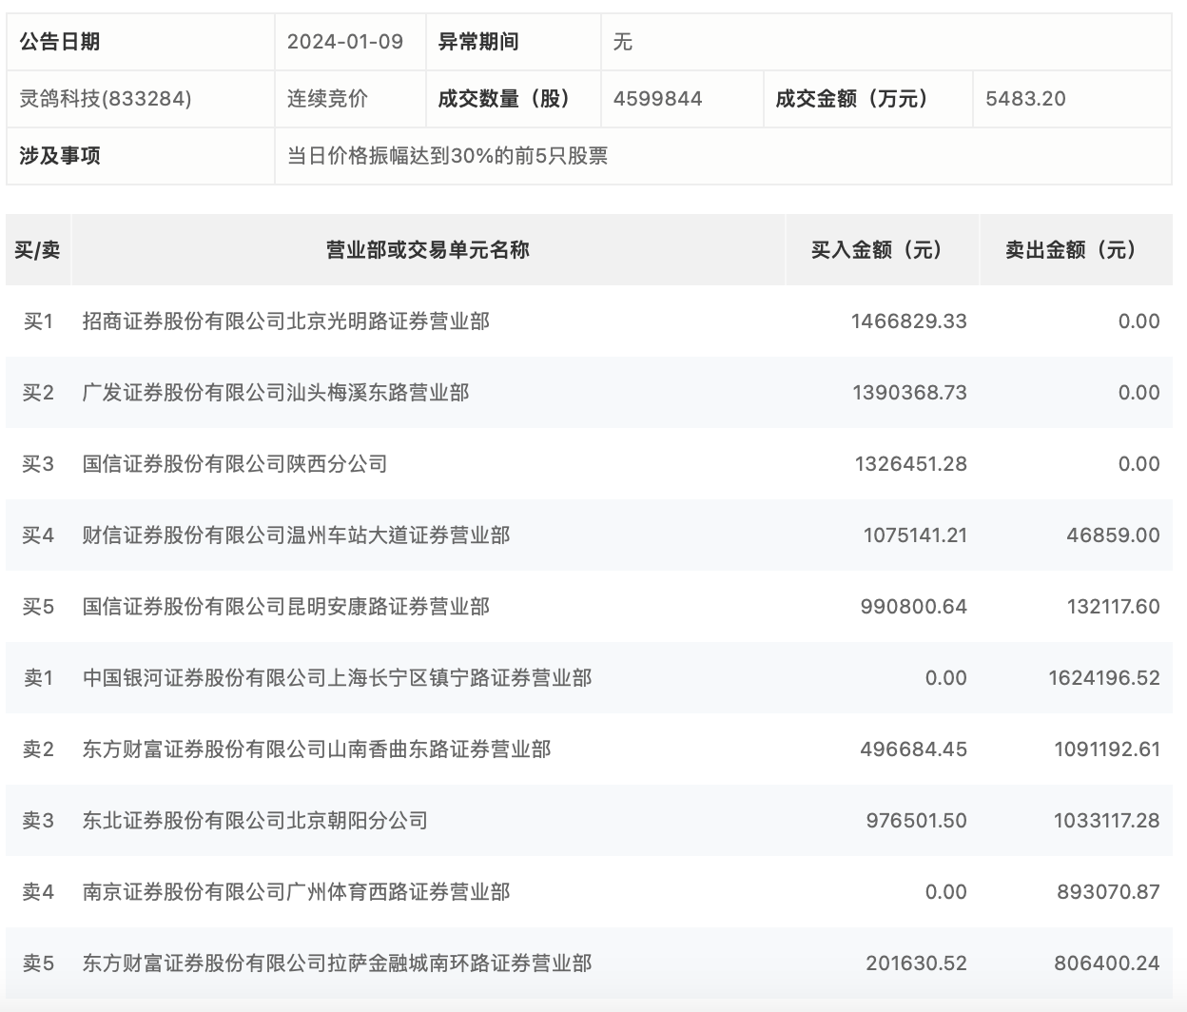Click the announcement date 2024-01-09
Image resolution: width=1187 pixels, height=1012 pixels.
(x=345, y=42)
